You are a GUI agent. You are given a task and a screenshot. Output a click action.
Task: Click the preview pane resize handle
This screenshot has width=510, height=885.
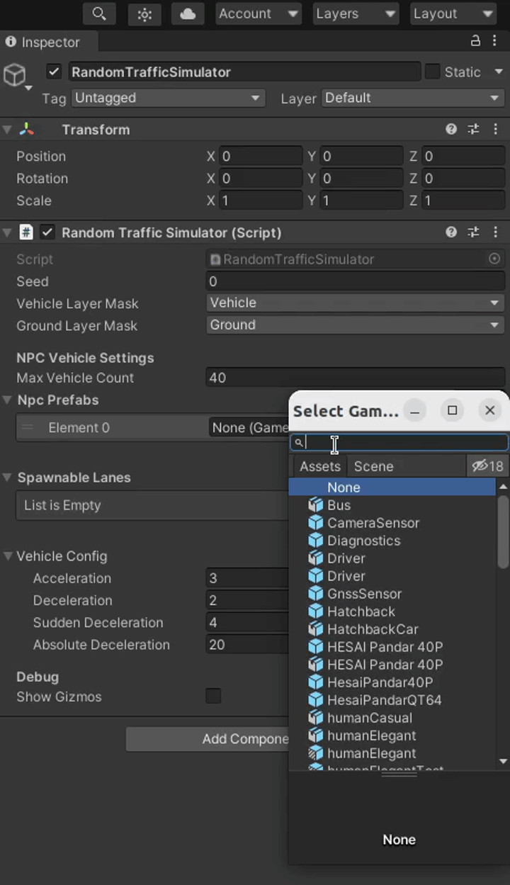pos(399,774)
